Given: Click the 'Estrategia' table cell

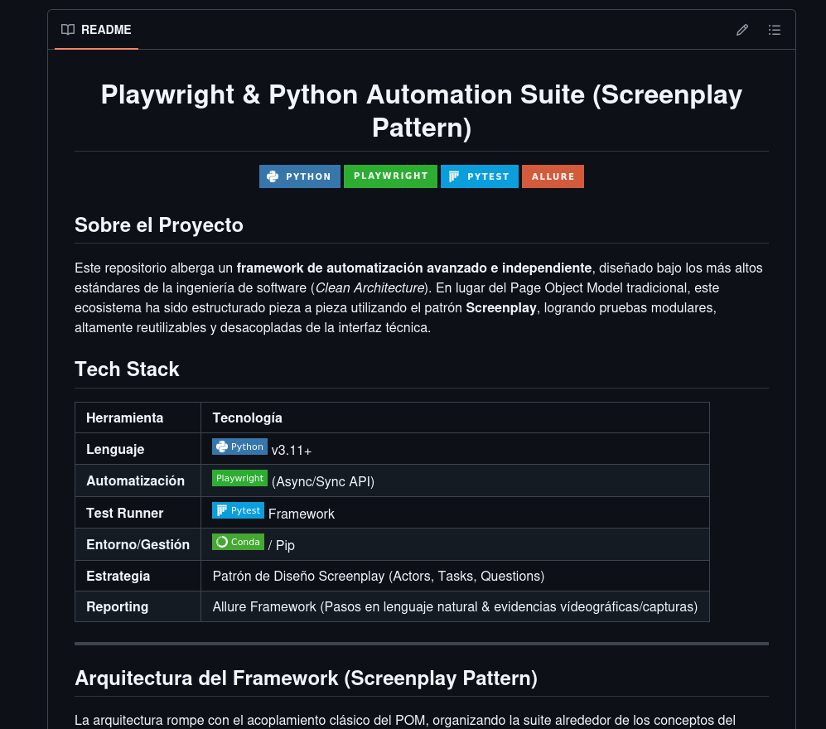Looking at the screenshot, I should pos(138,576).
